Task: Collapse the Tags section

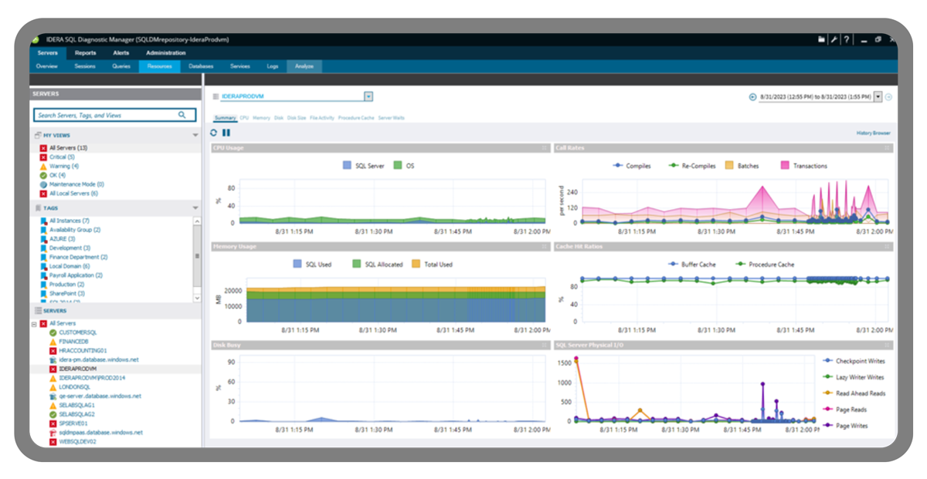Action: click(195, 208)
